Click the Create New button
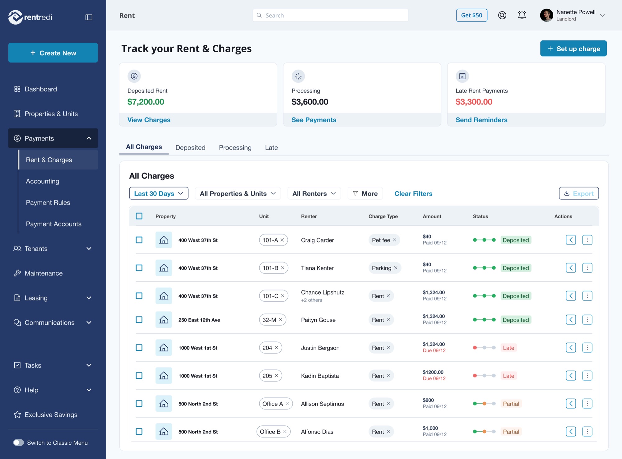Viewport: 622px width, 459px height. pyautogui.click(x=53, y=53)
